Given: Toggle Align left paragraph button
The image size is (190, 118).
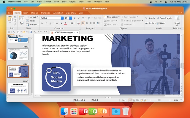Looking at the screenshot, I should tap(83, 23).
